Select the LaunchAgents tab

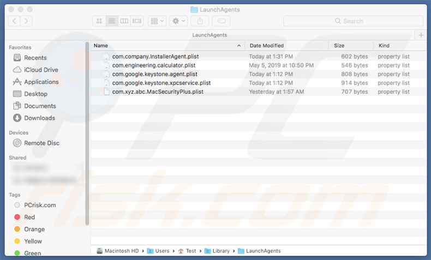coord(209,35)
